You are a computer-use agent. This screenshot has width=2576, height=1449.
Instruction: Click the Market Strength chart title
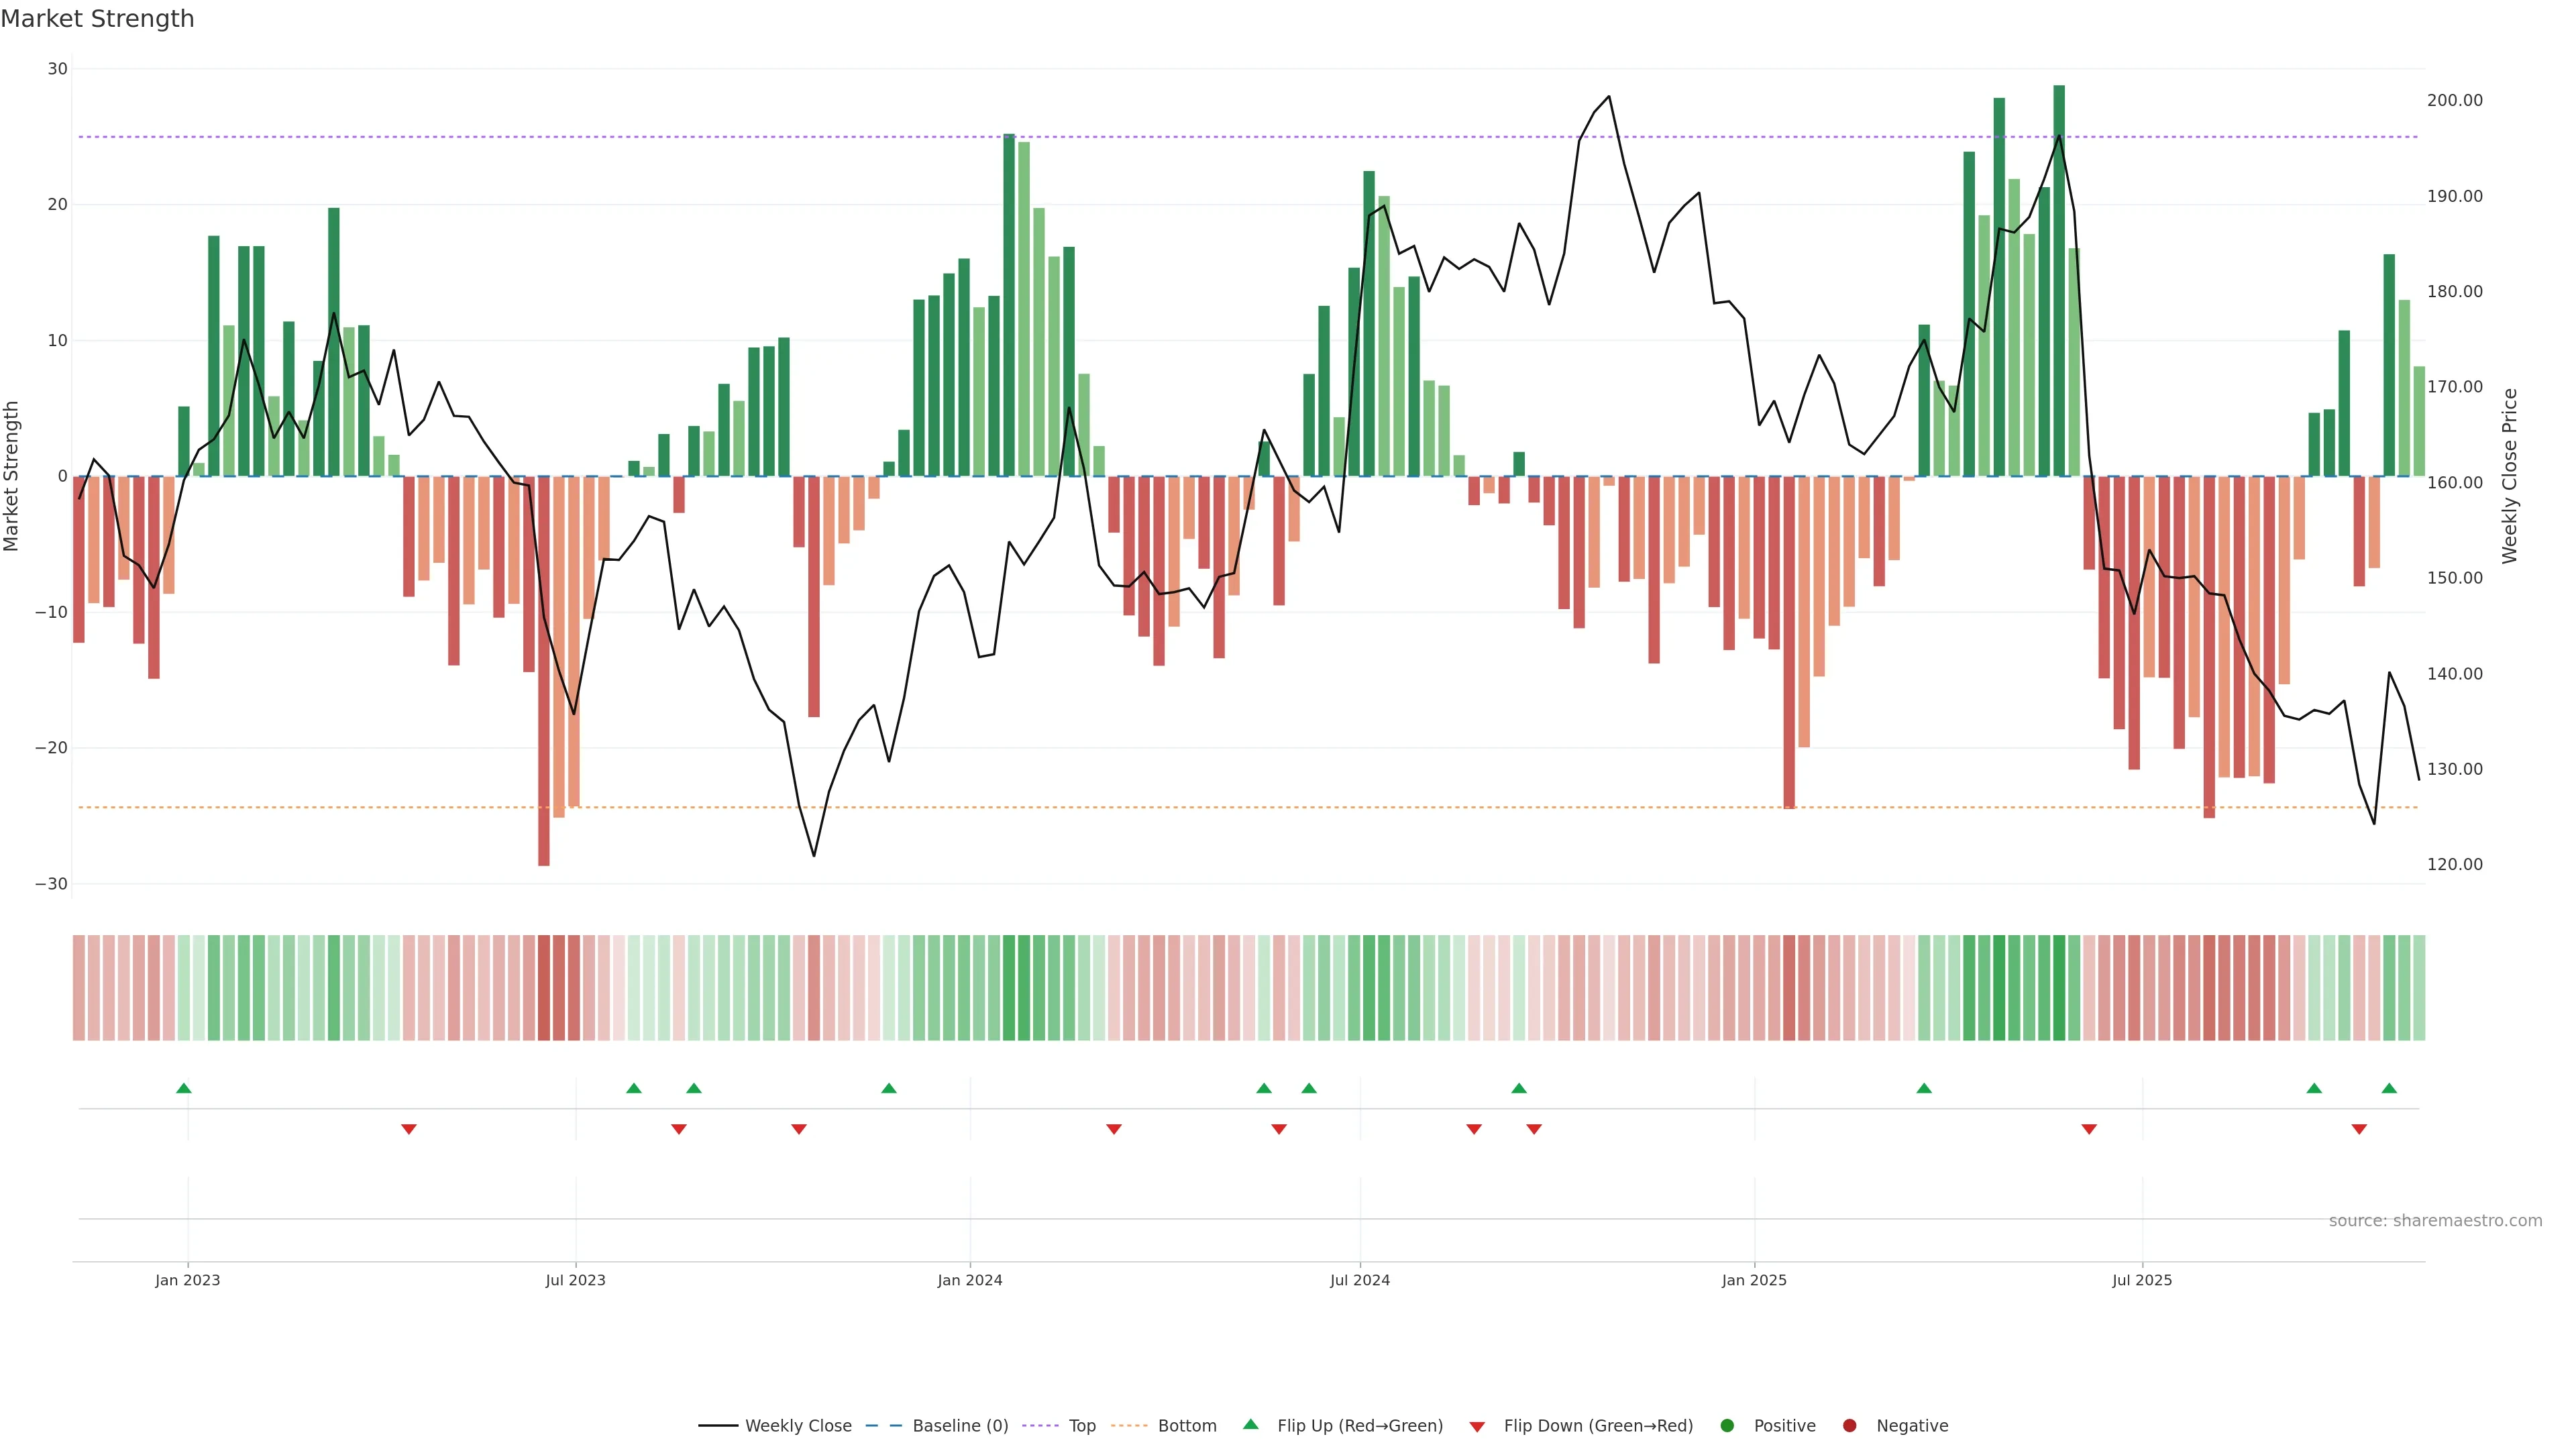pyautogui.click(x=97, y=19)
